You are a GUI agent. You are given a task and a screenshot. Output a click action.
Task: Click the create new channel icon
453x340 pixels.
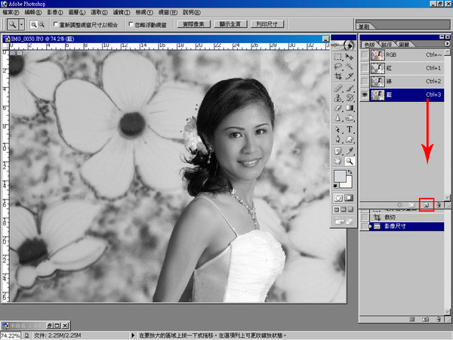tap(427, 205)
